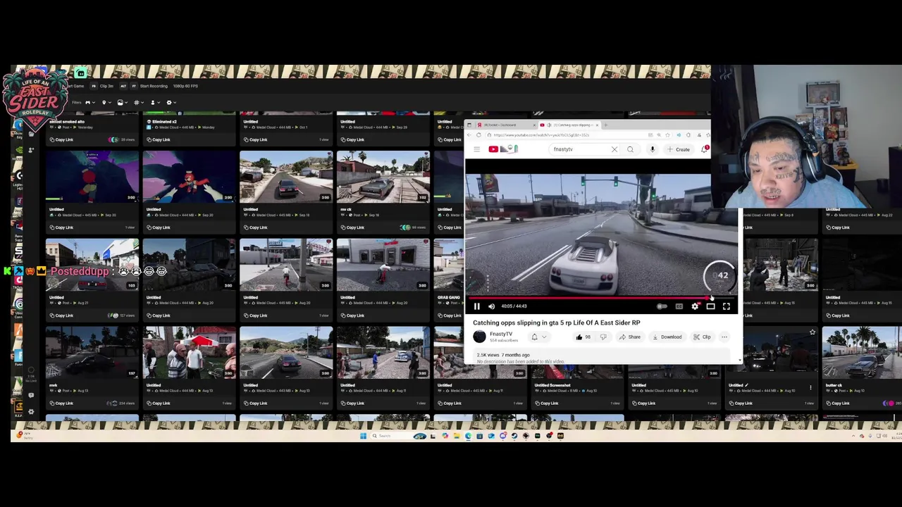The height and width of the screenshot is (507, 902).
Task: Run search with YouTube magnifier button
Action: click(x=630, y=149)
